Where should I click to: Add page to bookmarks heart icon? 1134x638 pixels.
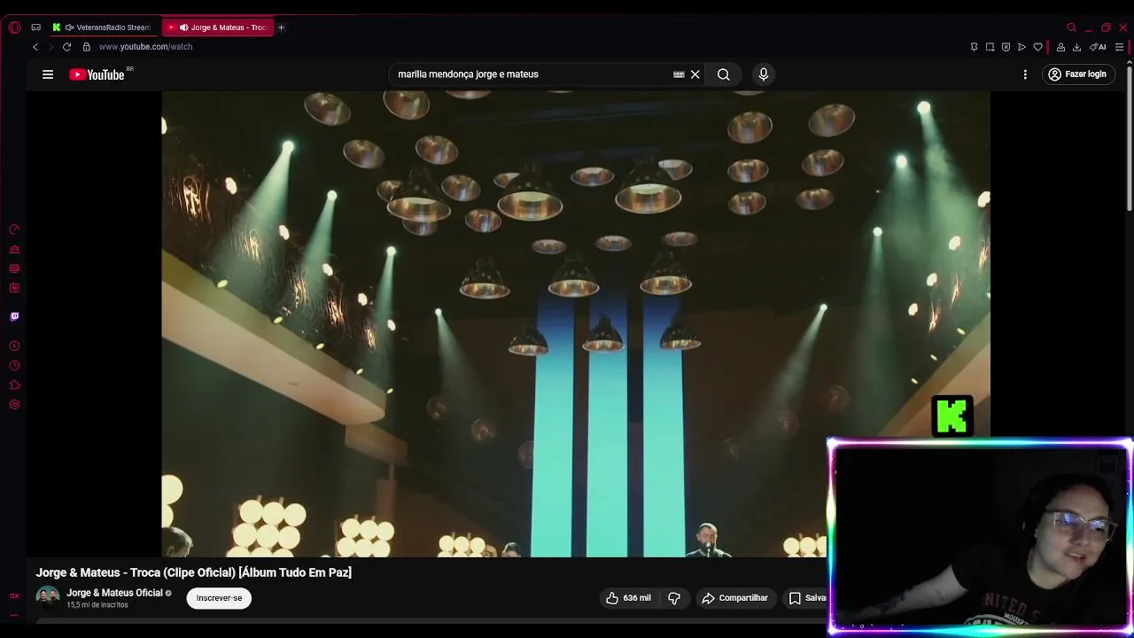point(1037,47)
